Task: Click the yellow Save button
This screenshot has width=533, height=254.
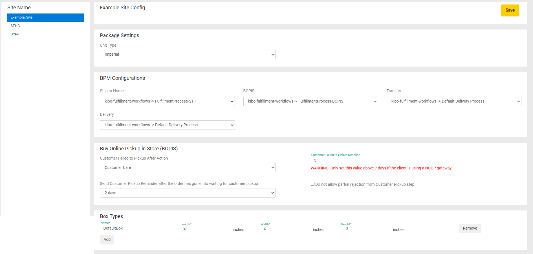Action: click(510, 10)
